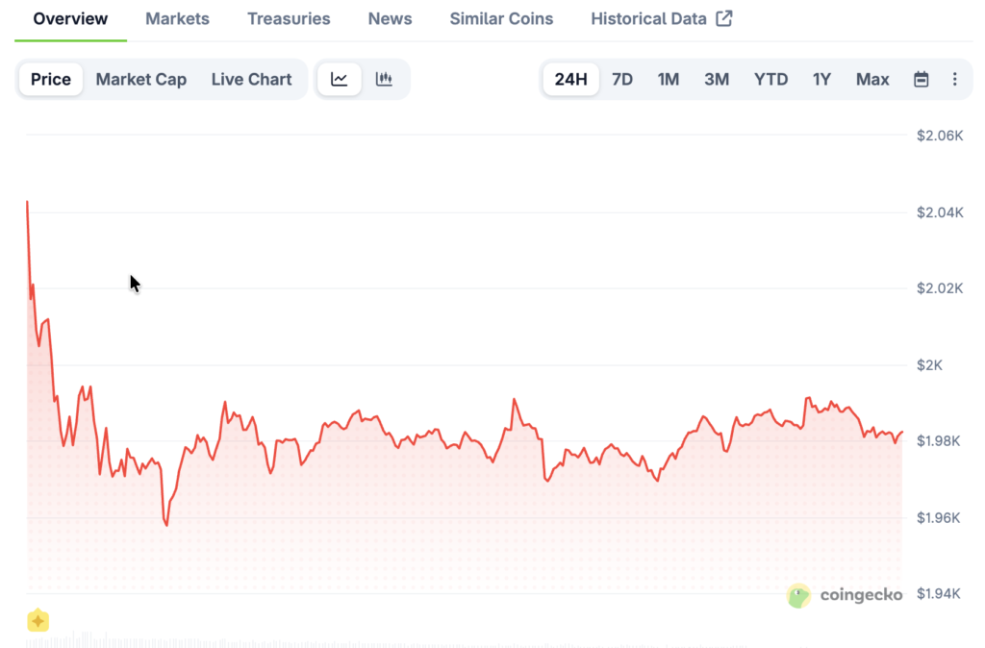Open the Markets tab
The image size is (985, 648).
tap(177, 18)
